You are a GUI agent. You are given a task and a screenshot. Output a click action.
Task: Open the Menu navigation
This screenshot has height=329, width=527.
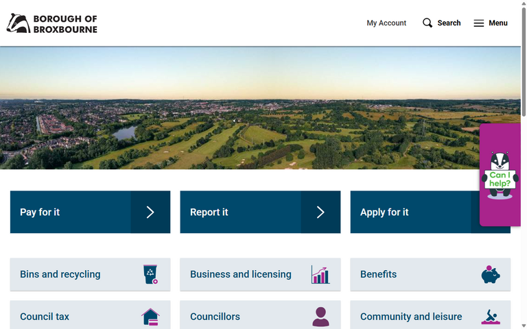497,23
